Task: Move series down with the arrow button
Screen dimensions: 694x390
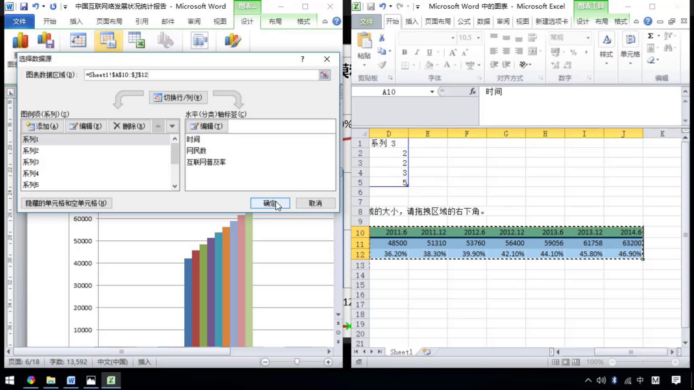Action: 172,126
